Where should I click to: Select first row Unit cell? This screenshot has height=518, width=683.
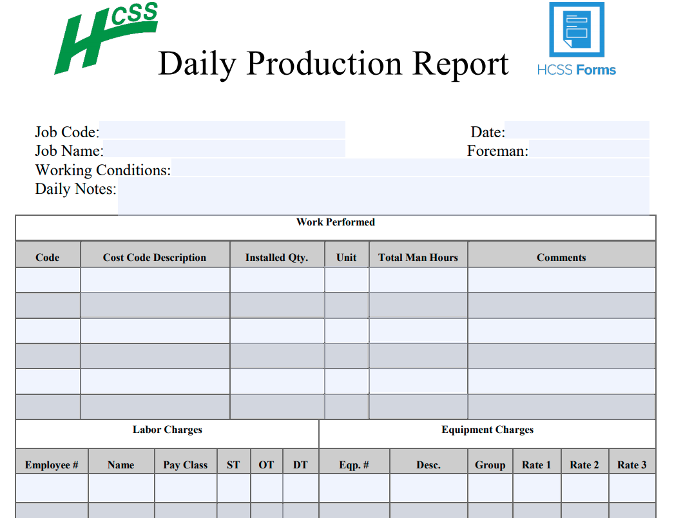point(347,280)
